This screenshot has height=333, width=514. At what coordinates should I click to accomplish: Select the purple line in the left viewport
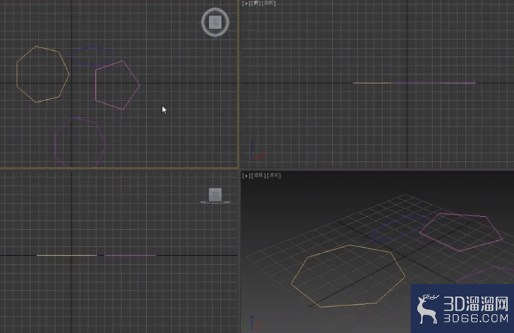[x=130, y=255]
